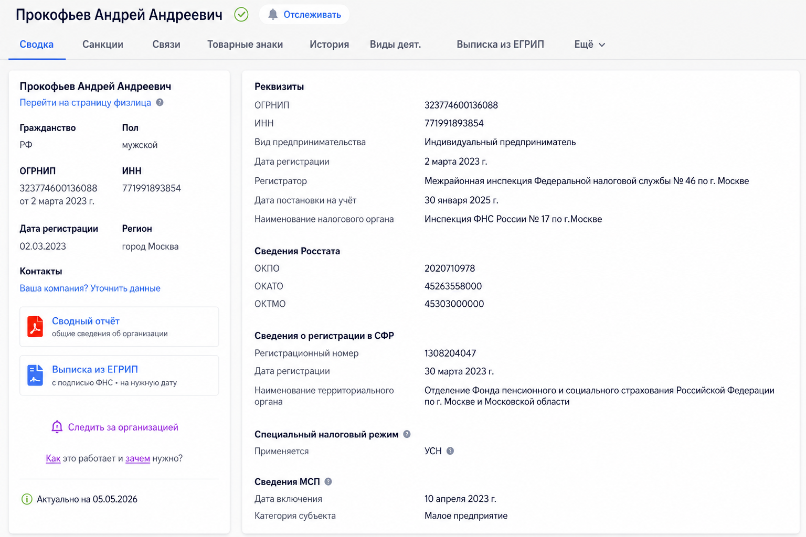The image size is (806, 537).
Task: Open the Связи tab
Action: [166, 45]
